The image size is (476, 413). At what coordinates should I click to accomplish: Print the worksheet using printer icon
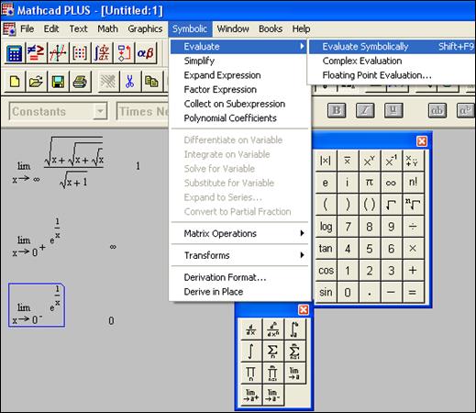click(x=80, y=82)
